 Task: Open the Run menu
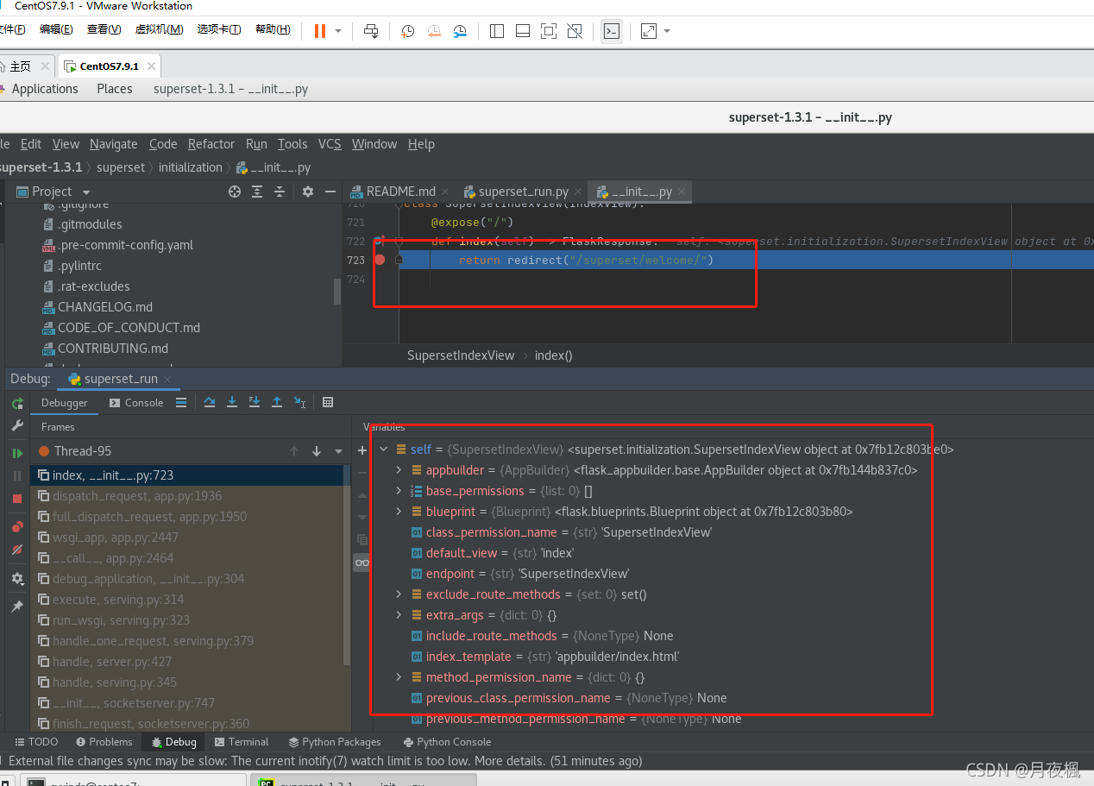(256, 144)
